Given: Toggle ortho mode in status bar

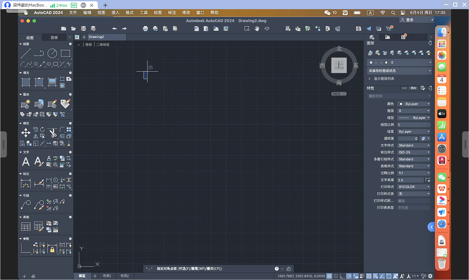Looking at the screenshot, I should (342, 276).
